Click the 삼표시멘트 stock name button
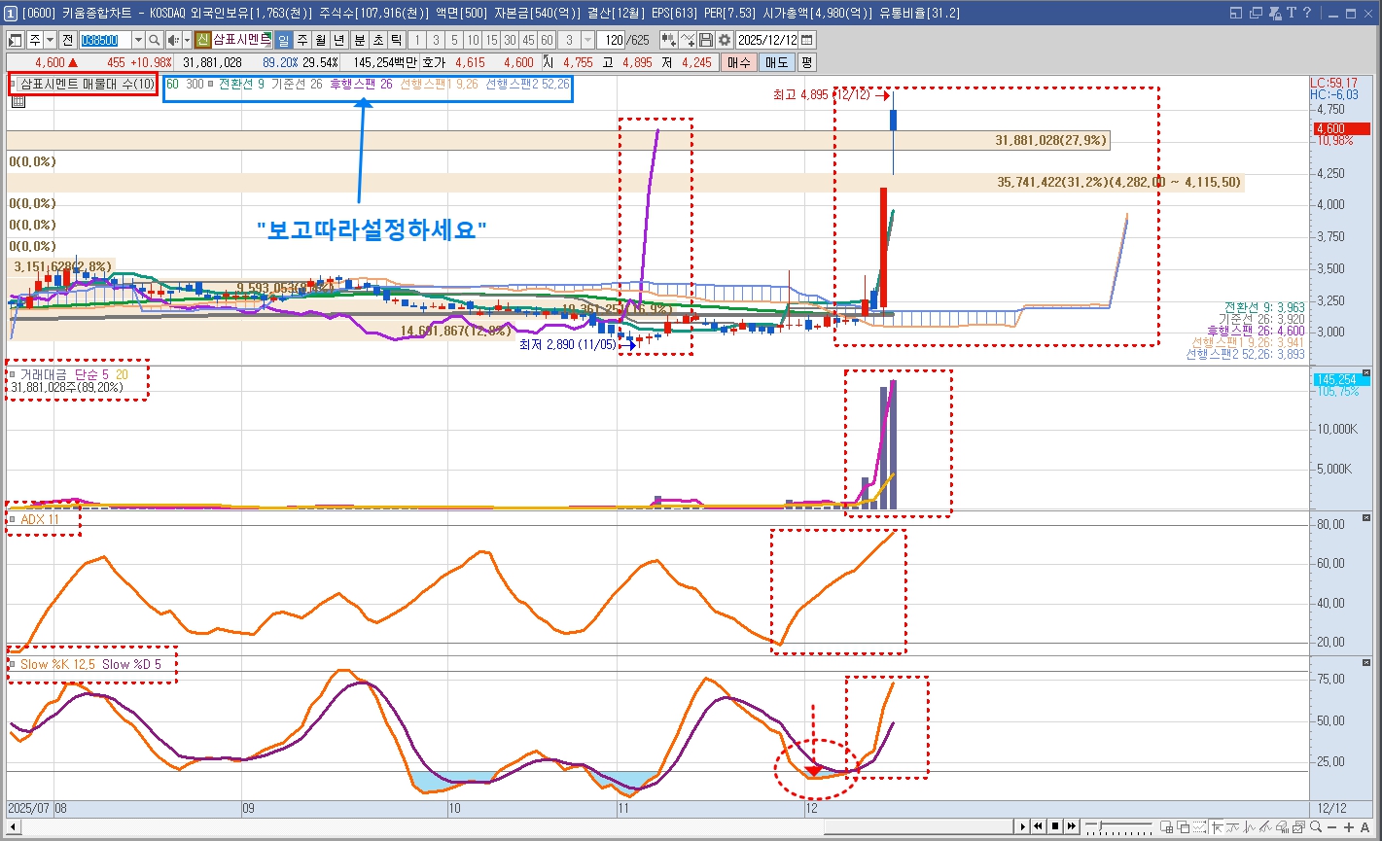This screenshot has height=841, width=1382. [x=242, y=40]
